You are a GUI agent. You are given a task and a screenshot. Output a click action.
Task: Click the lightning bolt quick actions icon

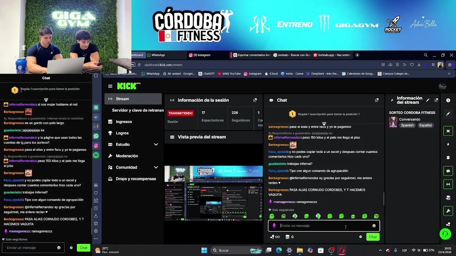448,144
